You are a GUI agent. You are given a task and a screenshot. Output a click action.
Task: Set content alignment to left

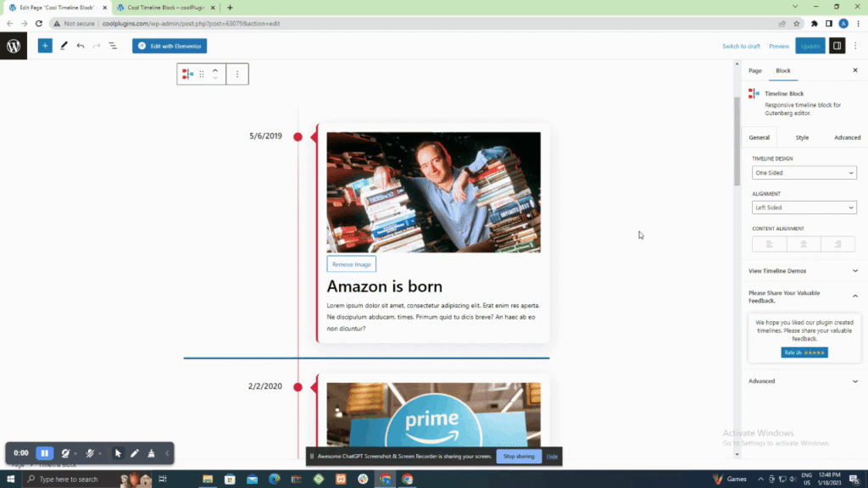(x=770, y=244)
